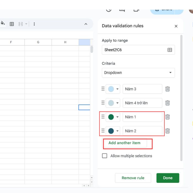Image resolution: width=193 pixels, height=193 pixels.
Task: Click the Apply to range input field
Action: pyautogui.click(x=138, y=50)
